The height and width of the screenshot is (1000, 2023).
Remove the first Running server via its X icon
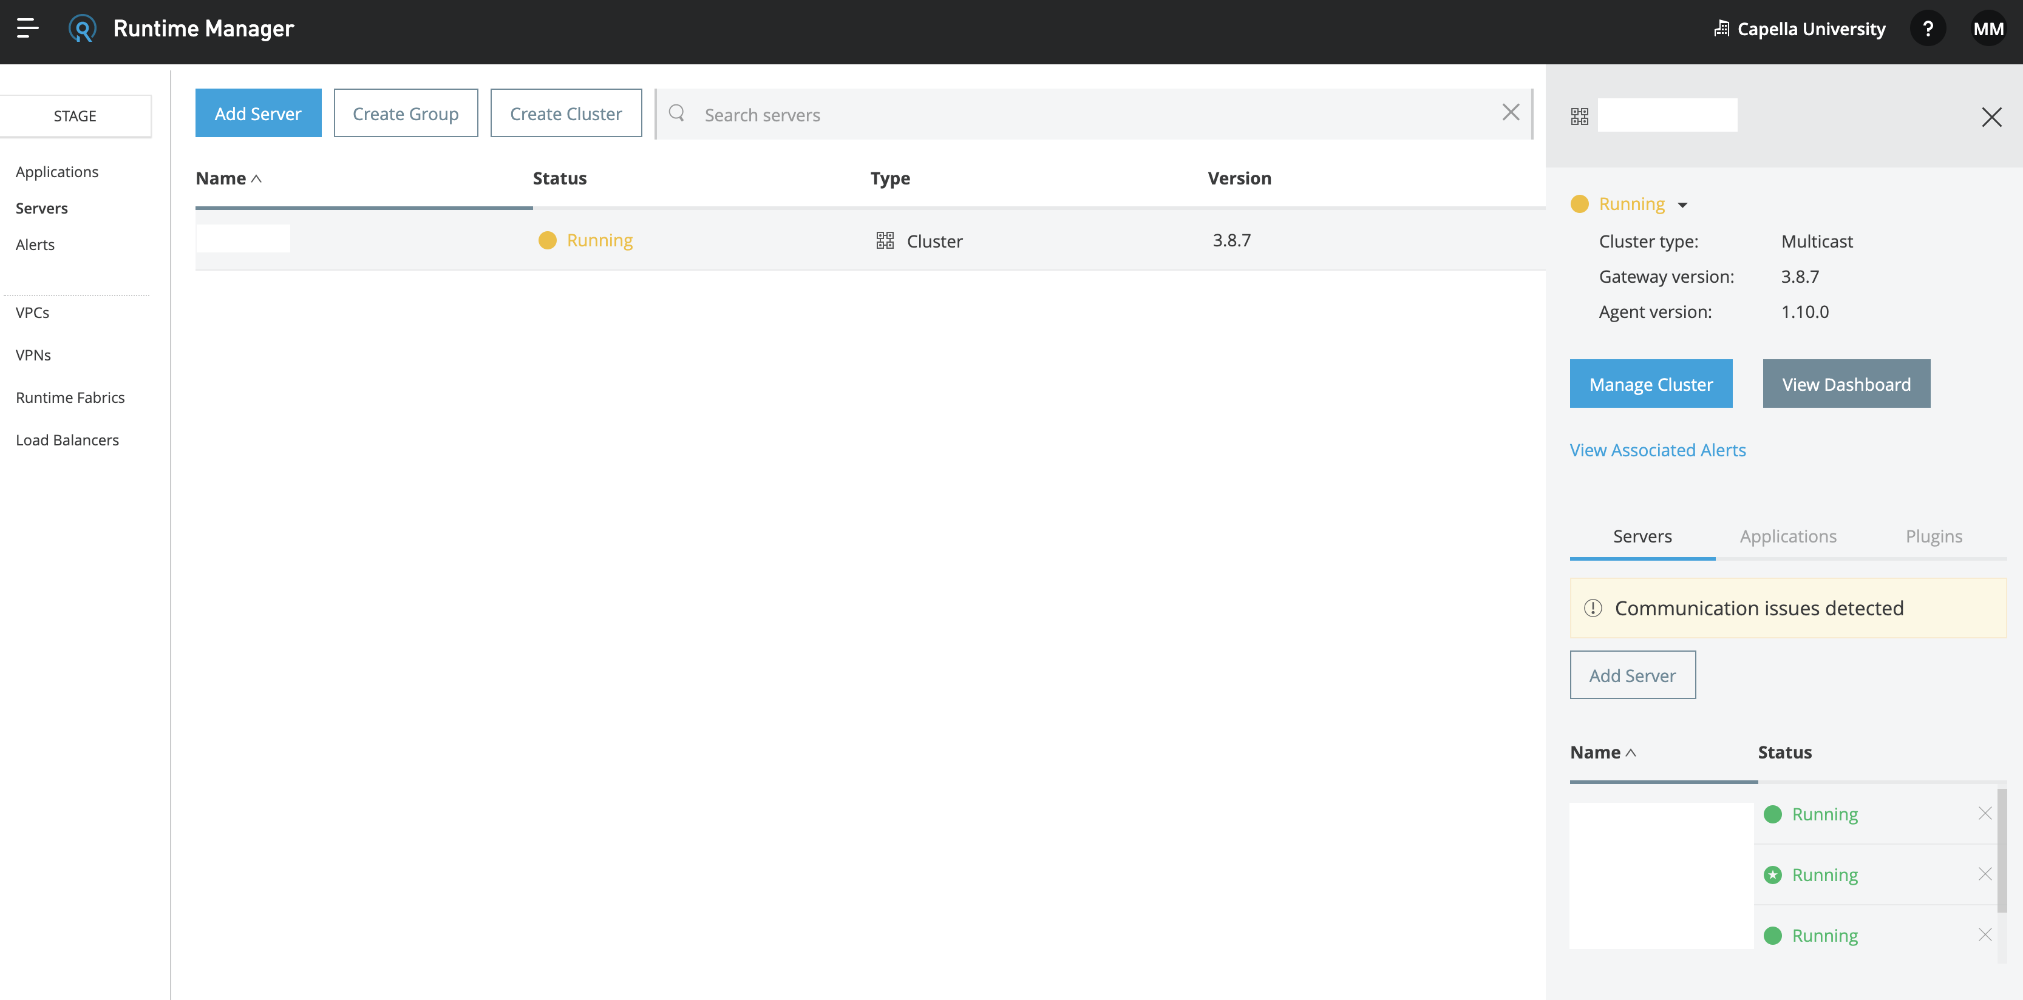click(1985, 814)
